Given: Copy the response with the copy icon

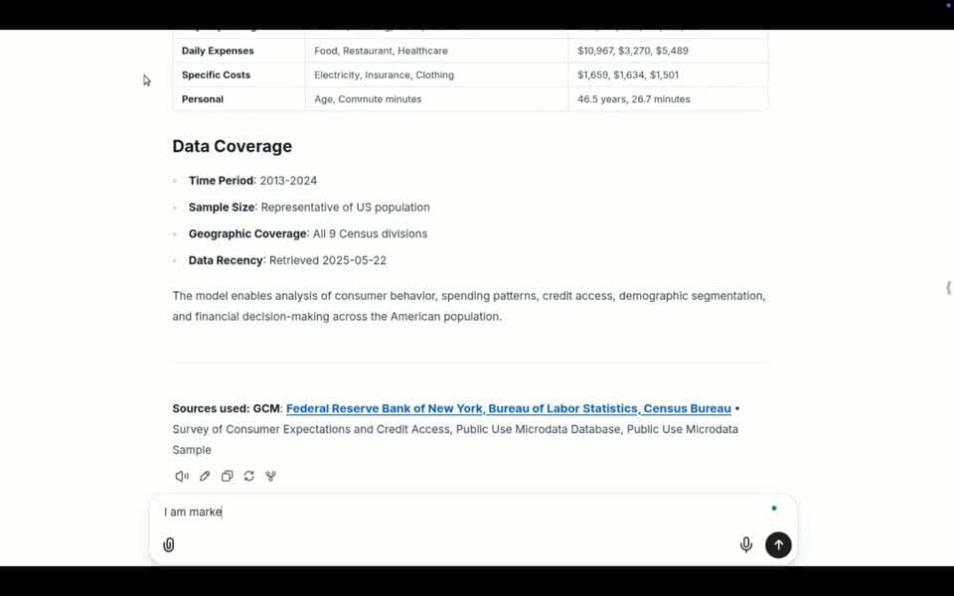Looking at the screenshot, I should 227,476.
